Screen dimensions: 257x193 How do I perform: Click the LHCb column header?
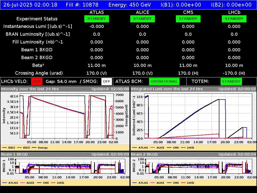coord(234,12)
